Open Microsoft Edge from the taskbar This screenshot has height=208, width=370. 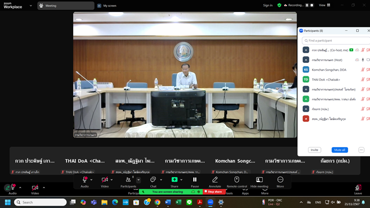[x=115, y=202]
